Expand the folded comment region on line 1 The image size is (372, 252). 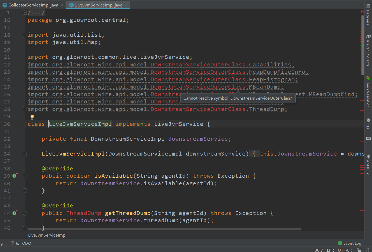click(25, 12)
